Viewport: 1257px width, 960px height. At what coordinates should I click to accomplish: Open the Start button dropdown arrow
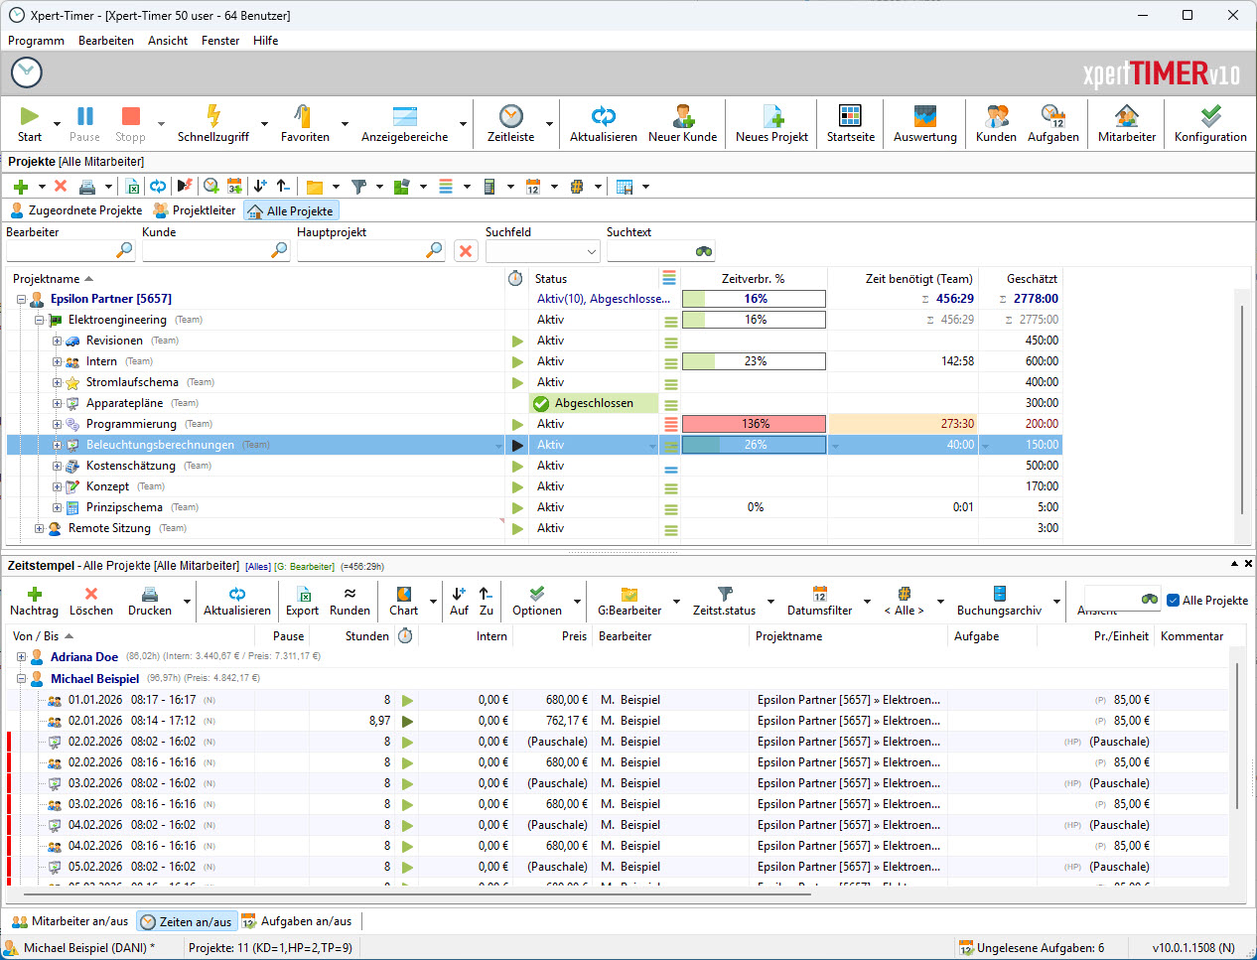57,124
